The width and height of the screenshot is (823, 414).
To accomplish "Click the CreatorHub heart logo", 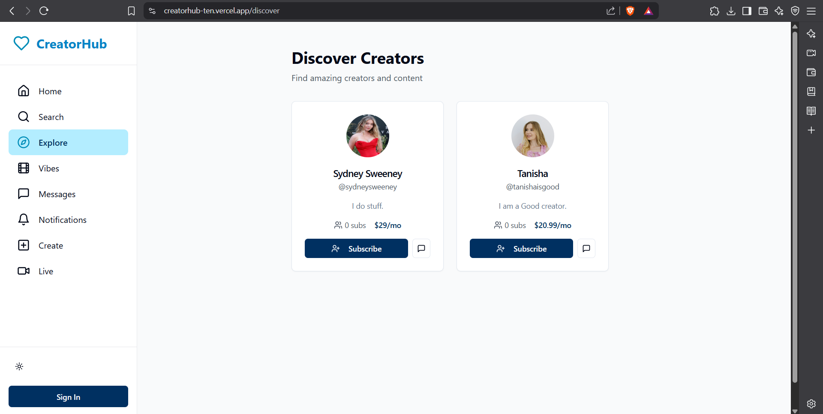I will tap(21, 43).
